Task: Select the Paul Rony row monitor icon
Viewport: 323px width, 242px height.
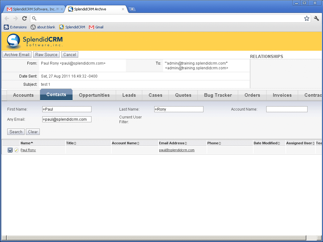Action: coord(10,150)
